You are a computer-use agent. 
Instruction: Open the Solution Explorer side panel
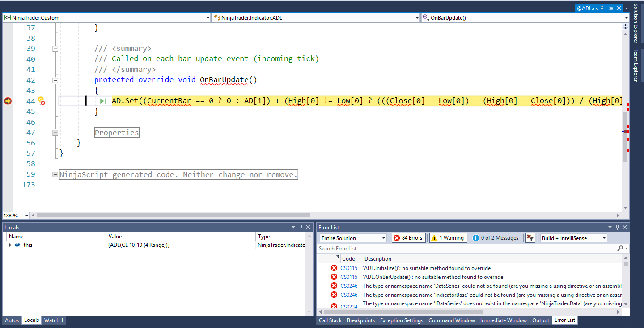pos(636,23)
